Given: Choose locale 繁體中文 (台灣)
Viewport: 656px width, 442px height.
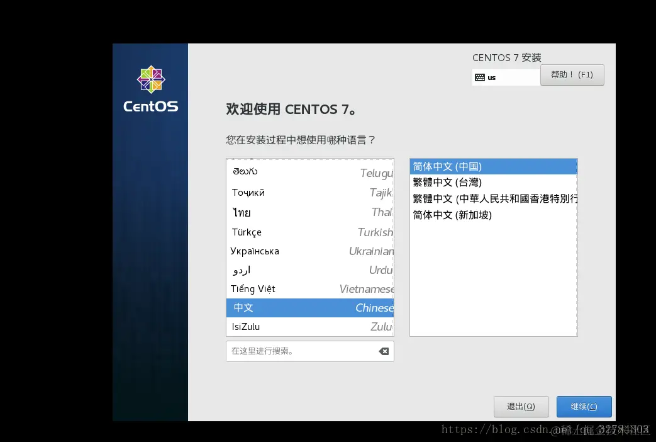Looking at the screenshot, I should [493, 182].
